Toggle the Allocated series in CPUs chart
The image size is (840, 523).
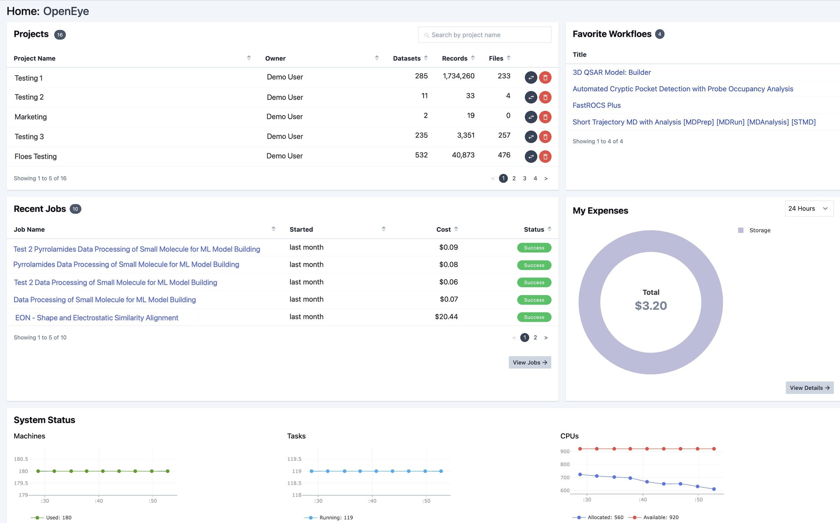pos(598,517)
